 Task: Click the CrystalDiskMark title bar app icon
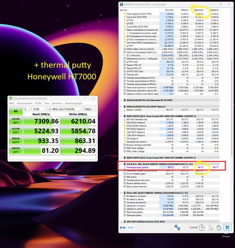coord(11,98)
